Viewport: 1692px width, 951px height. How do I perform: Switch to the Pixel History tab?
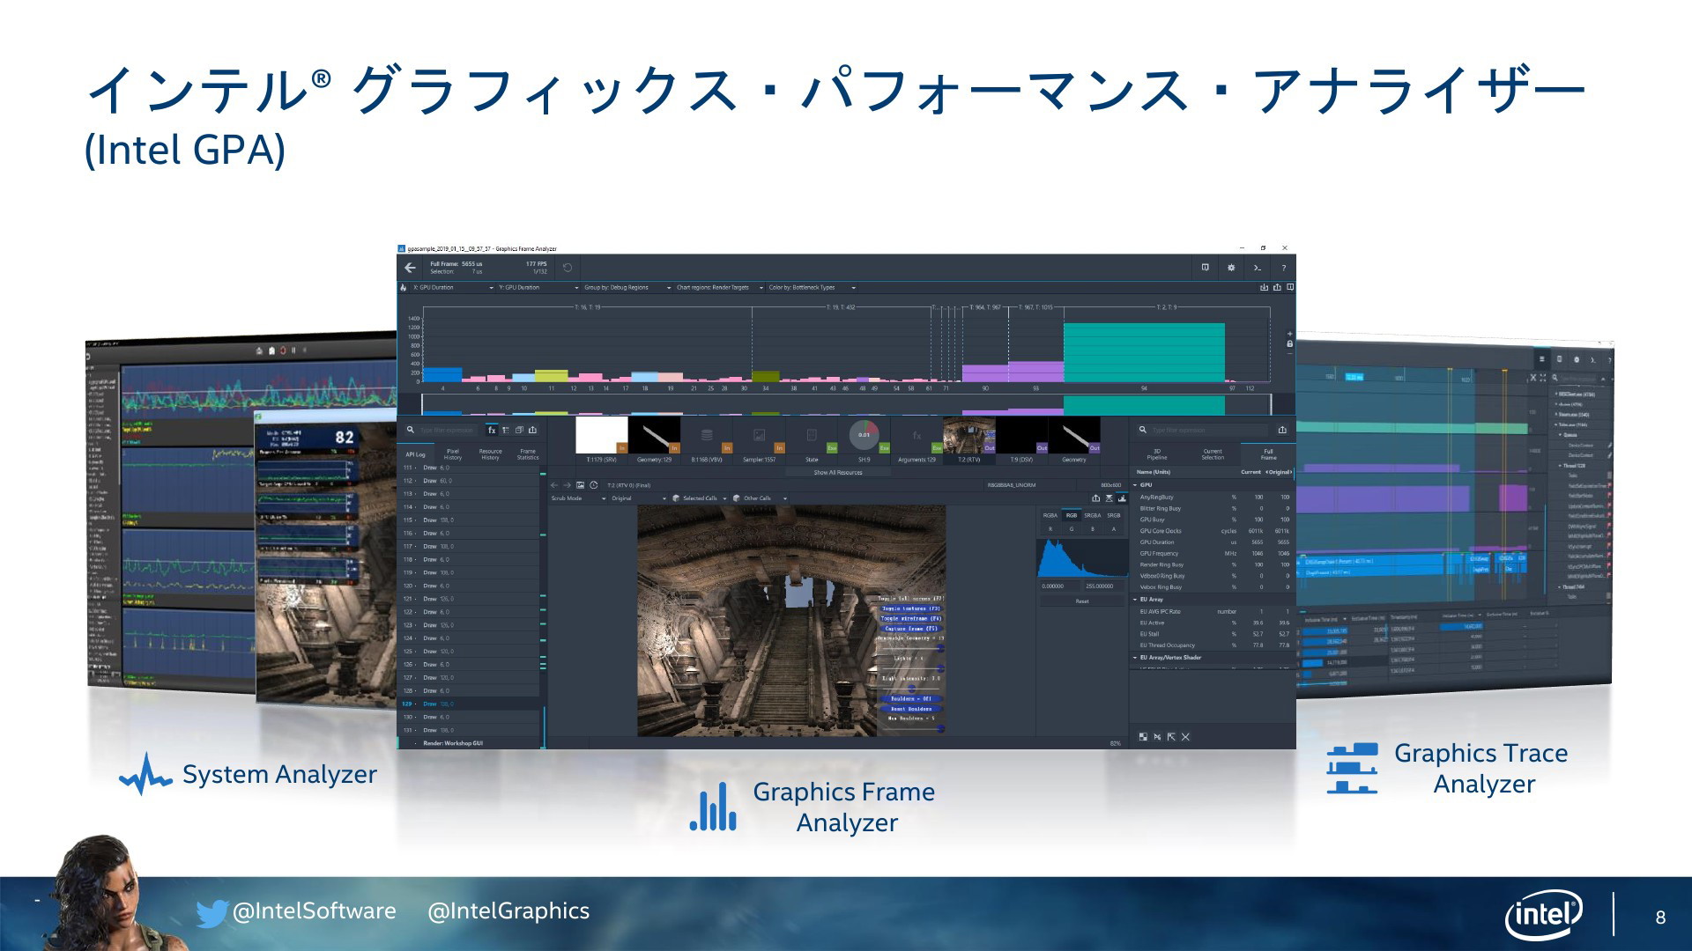pyautogui.click(x=453, y=454)
